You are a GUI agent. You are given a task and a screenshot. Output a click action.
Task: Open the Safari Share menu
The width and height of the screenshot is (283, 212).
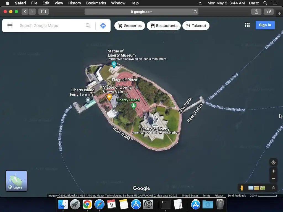pos(256,12)
